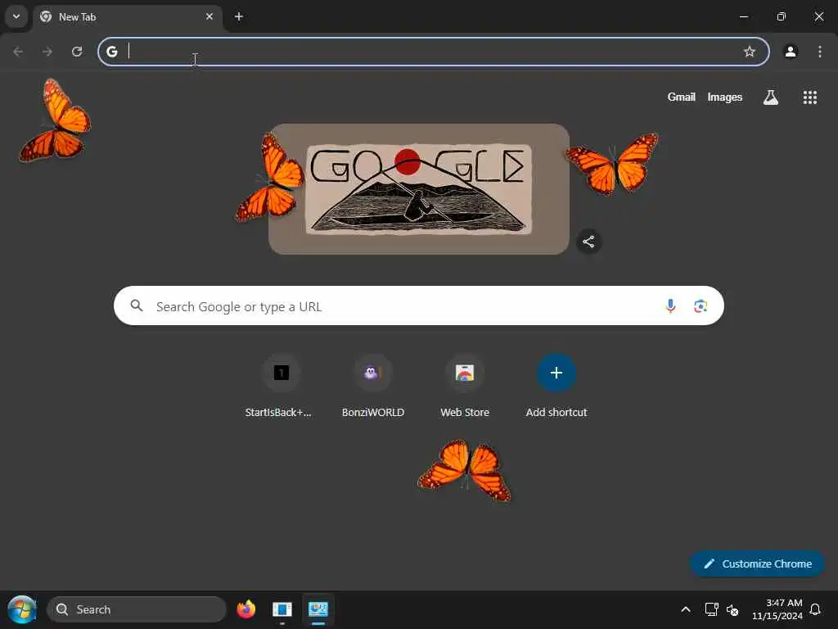Screen dimensions: 838x629
Task: Go back with the back arrow
Action: [18, 52]
